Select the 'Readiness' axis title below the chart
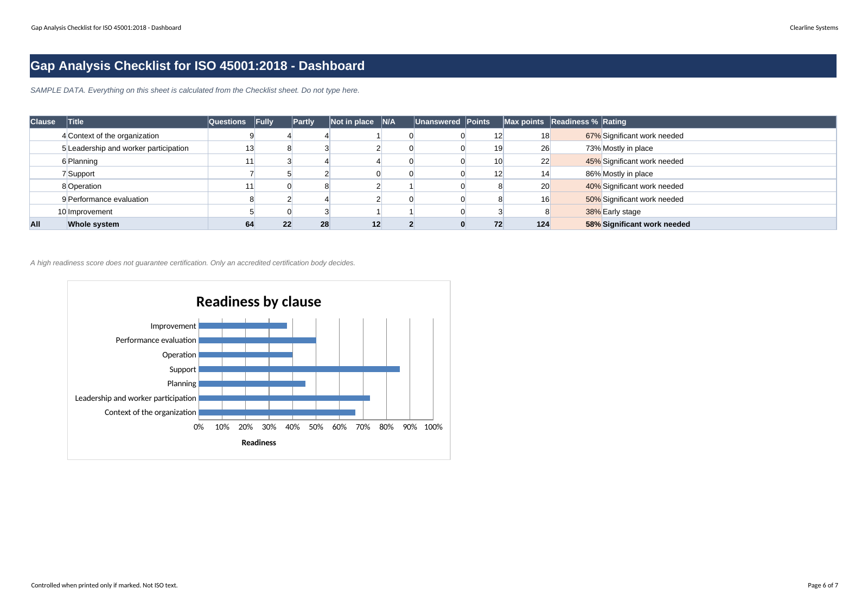This screenshot has width=868, height=614. [x=259, y=443]
